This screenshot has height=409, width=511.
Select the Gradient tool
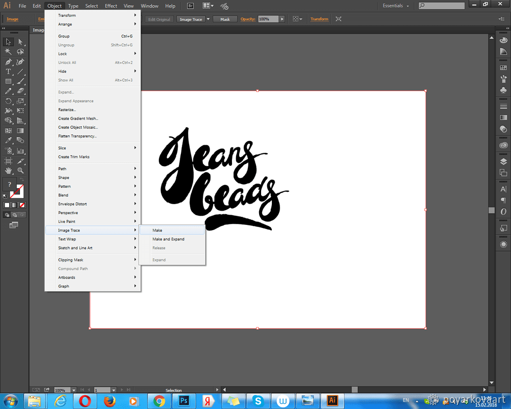(x=20, y=130)
